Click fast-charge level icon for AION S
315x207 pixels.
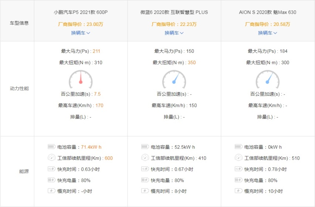point(238,180)
